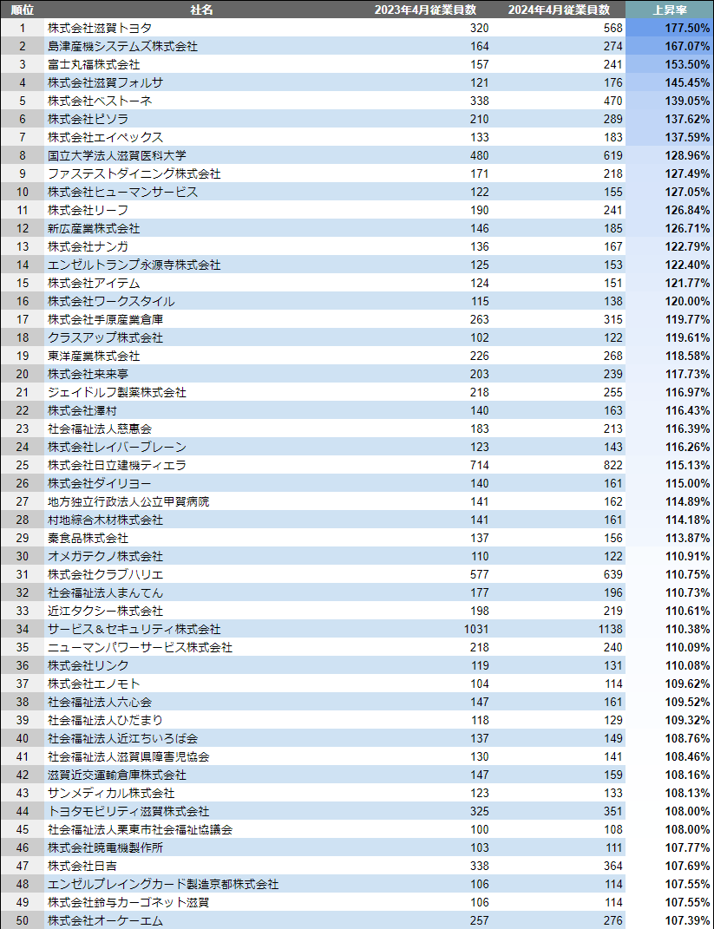Select 村地綜合木材株式会社 cell

click(x=202, y=520)
